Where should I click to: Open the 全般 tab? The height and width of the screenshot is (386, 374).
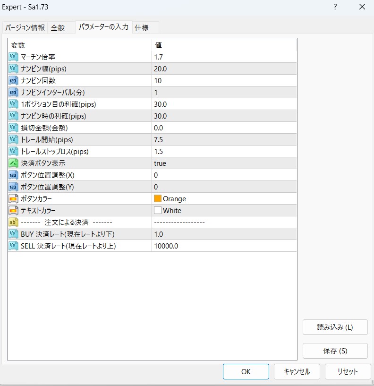[x=58, y=27]
